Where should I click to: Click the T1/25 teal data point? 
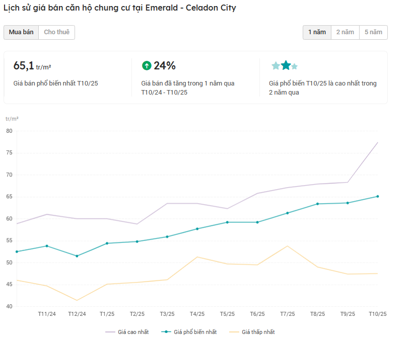point(107,243)
